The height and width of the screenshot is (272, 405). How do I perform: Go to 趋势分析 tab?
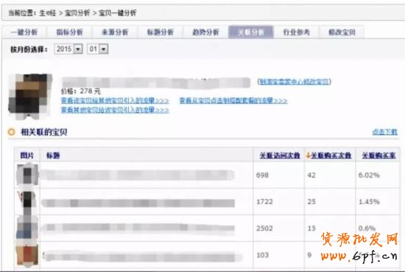pyautogui.click(x=206, y=32)
